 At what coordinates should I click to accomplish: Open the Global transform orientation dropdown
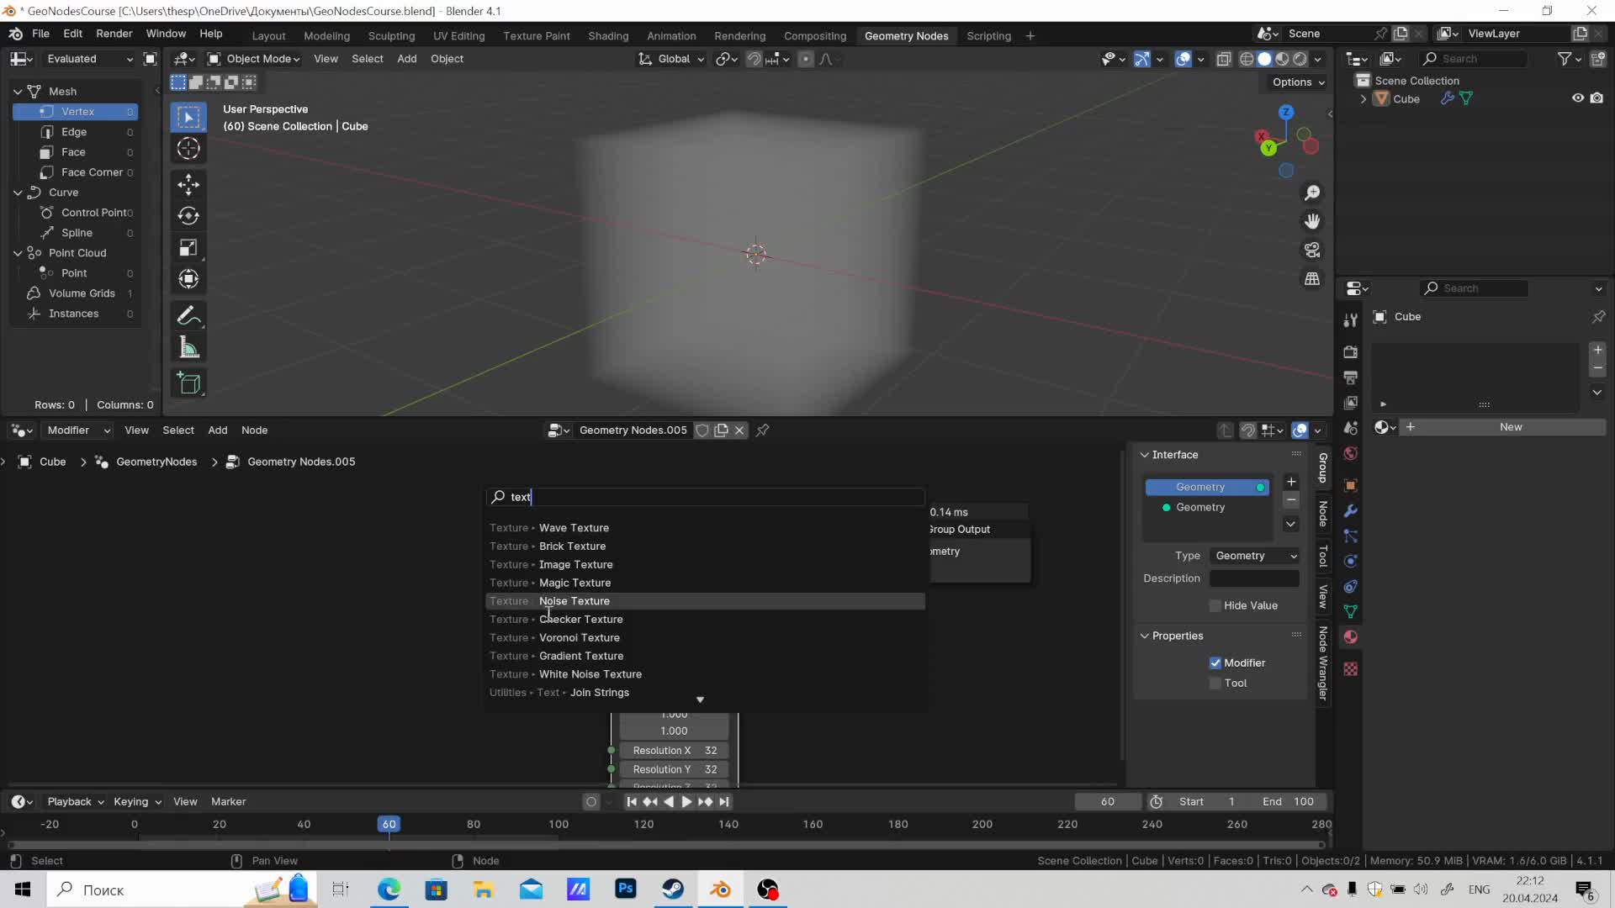click(671, 59)
